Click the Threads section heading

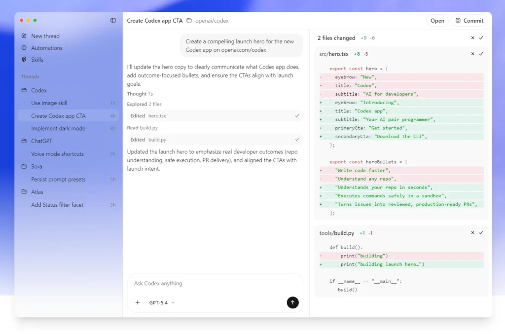click(30, 76)
